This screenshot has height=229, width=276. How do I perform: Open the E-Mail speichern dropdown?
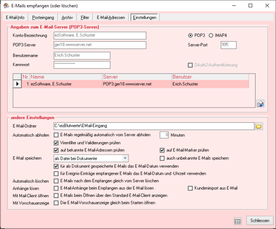[125, 158]
